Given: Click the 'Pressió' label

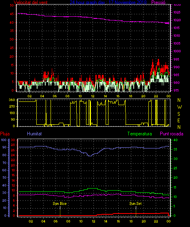Looking at the screenshot, I should pyautogui.click(x=158, y=2).
